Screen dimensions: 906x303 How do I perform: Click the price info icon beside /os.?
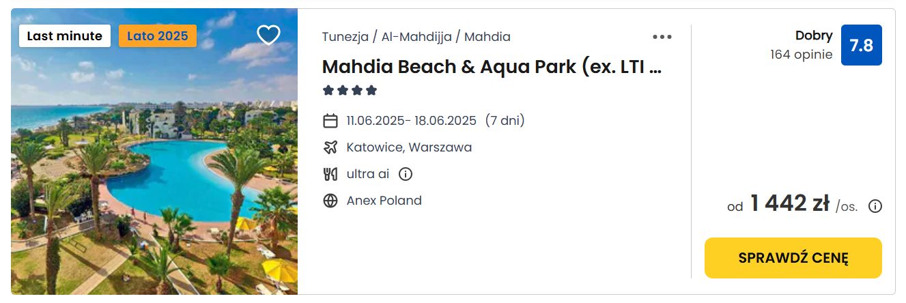coord(875,206)
